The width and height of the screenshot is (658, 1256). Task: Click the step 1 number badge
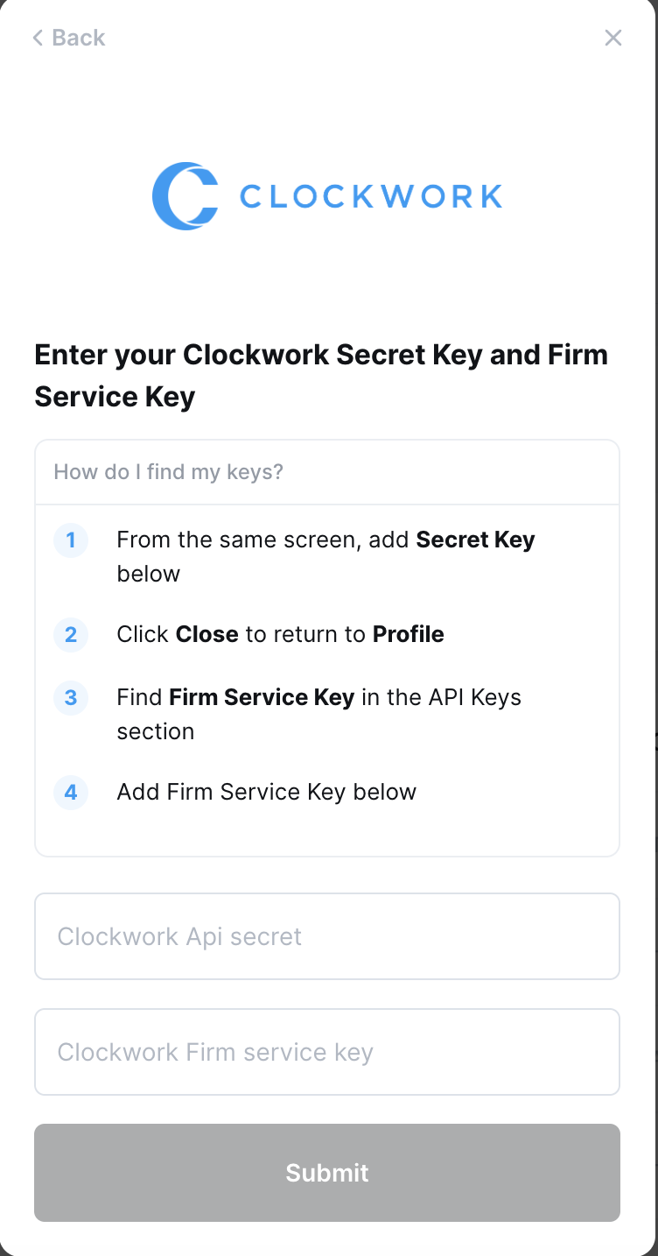click(x=71, y=540)
